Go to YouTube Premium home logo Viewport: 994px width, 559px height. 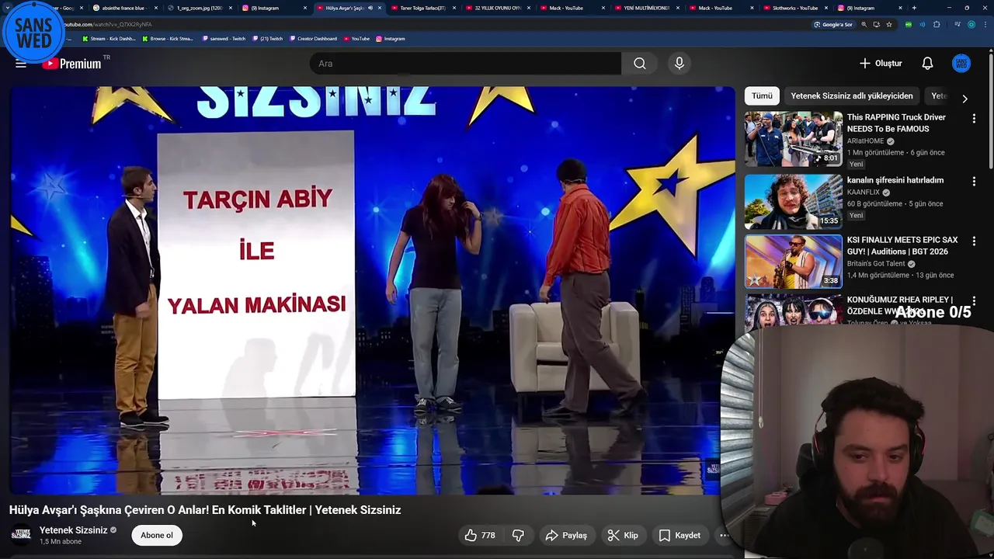(x=71, y=64)
